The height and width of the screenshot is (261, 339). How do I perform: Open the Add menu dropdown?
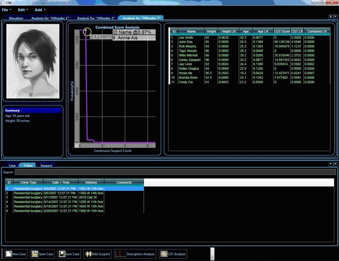coord(40,10)
